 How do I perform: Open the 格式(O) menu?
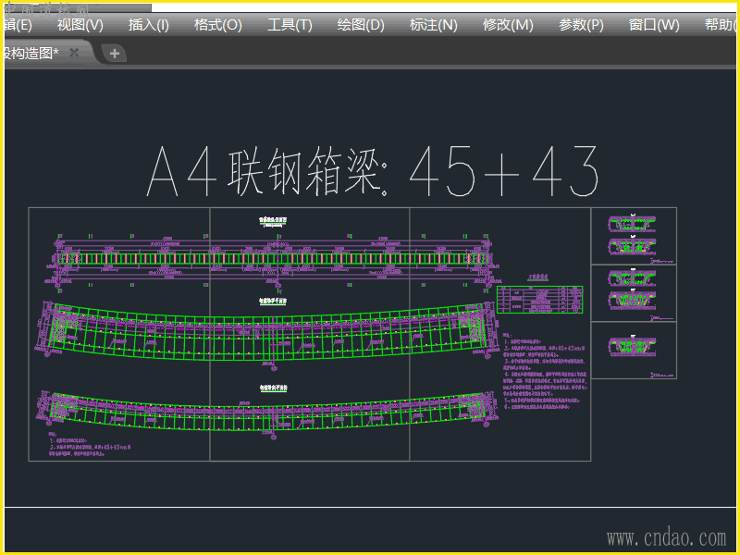[x=218, y=25]
